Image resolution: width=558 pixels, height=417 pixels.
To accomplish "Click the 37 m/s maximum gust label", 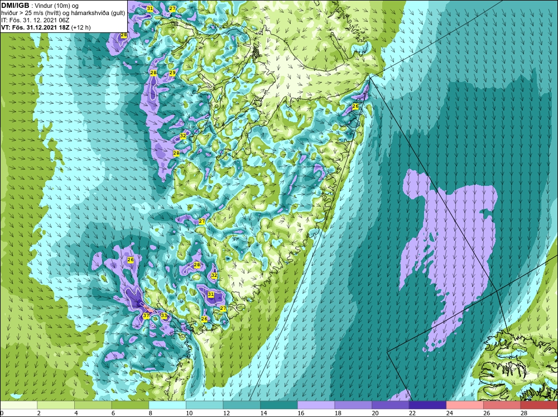I will [146, 315].
